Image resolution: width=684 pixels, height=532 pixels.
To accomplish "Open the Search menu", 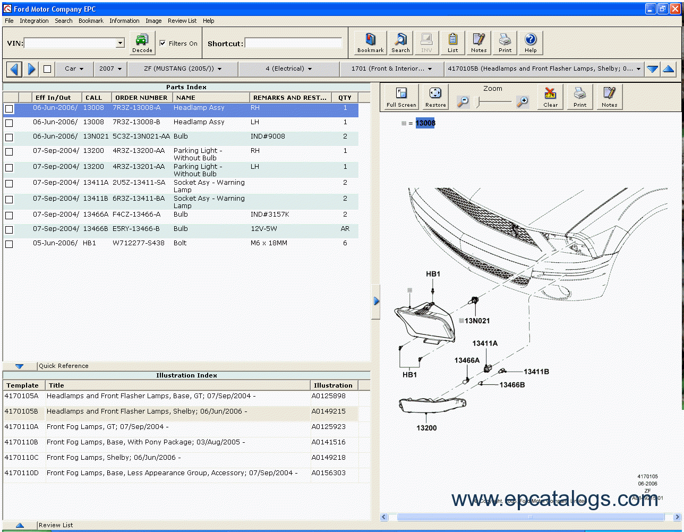I will [63, 21].
